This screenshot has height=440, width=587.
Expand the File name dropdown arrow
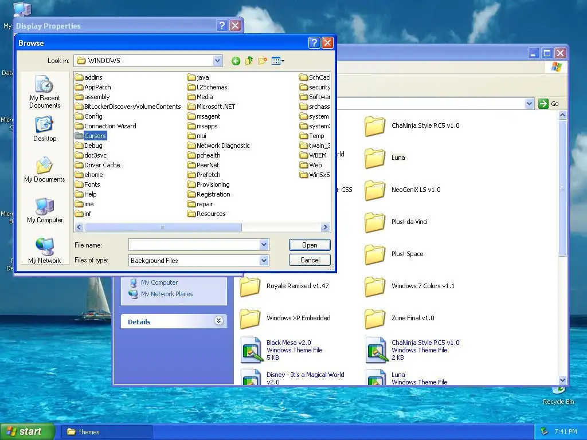click(264, 245)
